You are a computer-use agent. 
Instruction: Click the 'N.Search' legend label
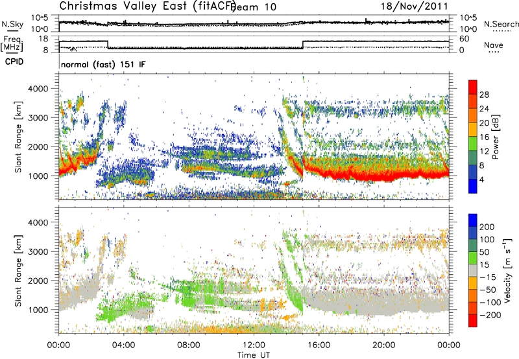[x=501, y=24]
